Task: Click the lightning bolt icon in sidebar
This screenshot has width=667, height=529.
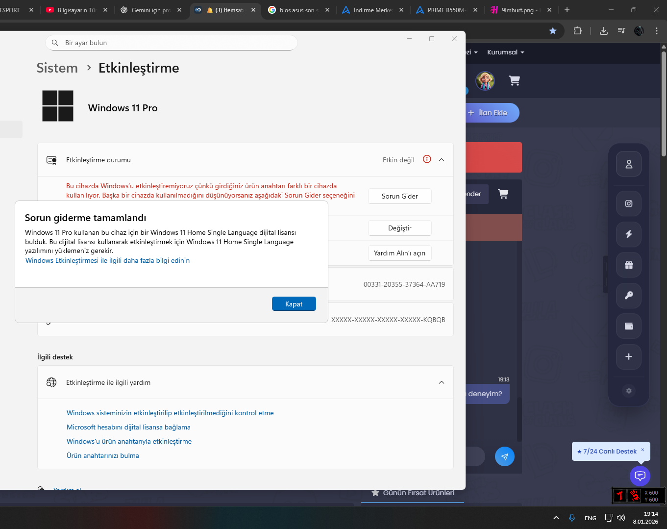Action: tap(629, 234)
